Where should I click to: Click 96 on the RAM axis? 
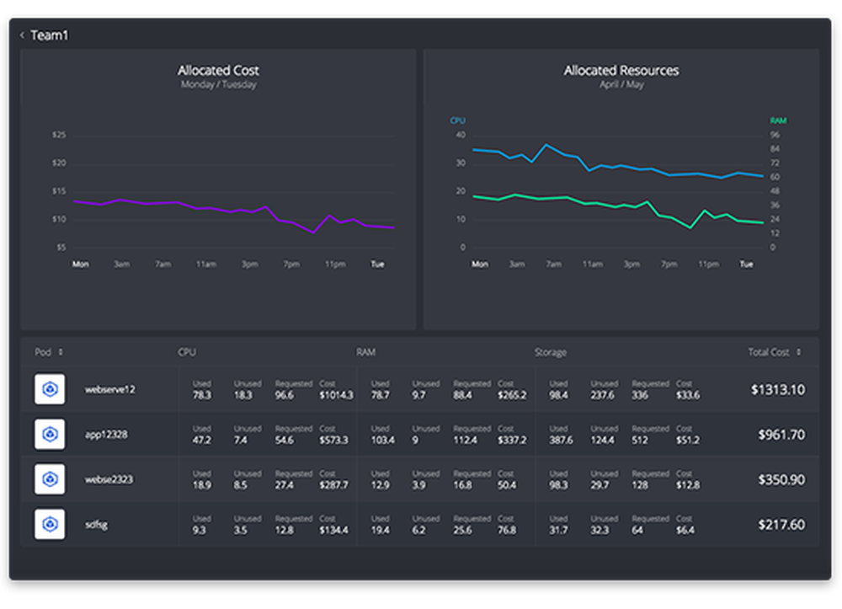775,135
